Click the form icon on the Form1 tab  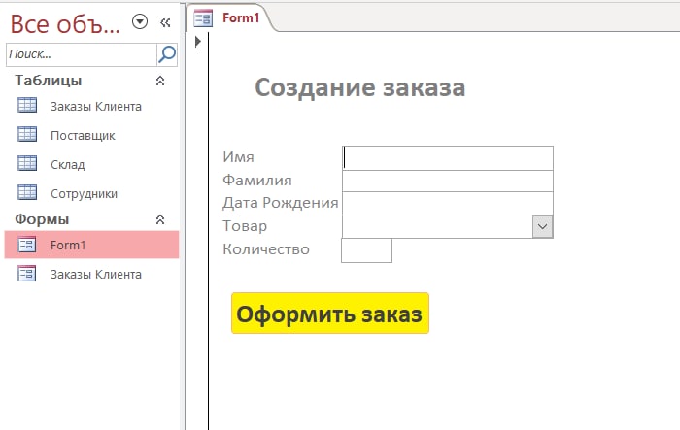tap(203, 18)
